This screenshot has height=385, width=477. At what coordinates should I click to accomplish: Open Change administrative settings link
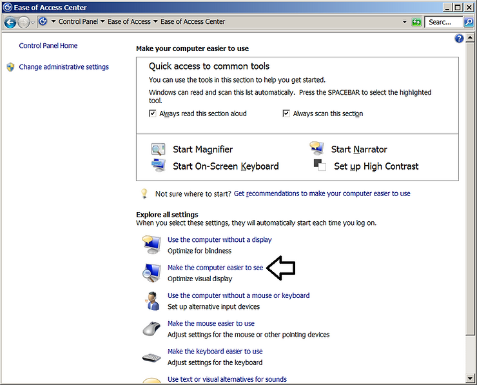[64, 67]
